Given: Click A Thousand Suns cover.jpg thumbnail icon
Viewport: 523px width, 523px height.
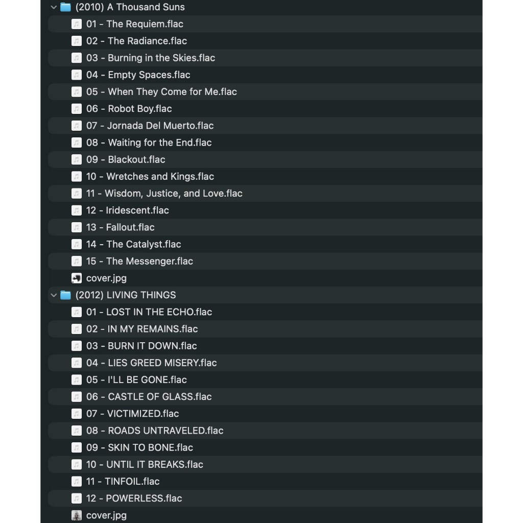Looking at the screenshot, I should 77,278.
